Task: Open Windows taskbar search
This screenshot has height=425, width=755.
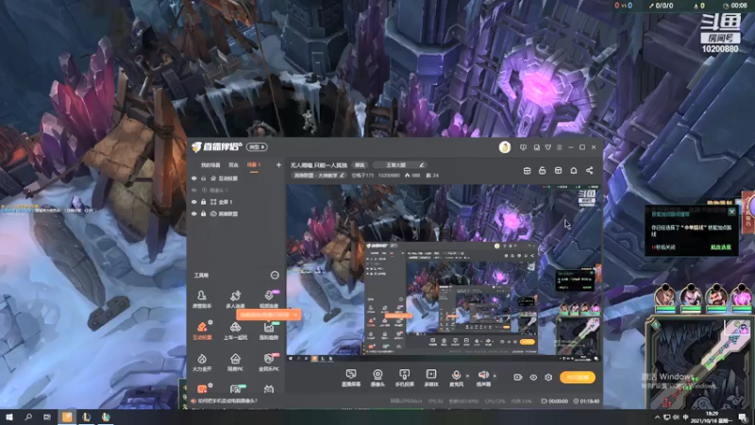Action: point(28,417)
